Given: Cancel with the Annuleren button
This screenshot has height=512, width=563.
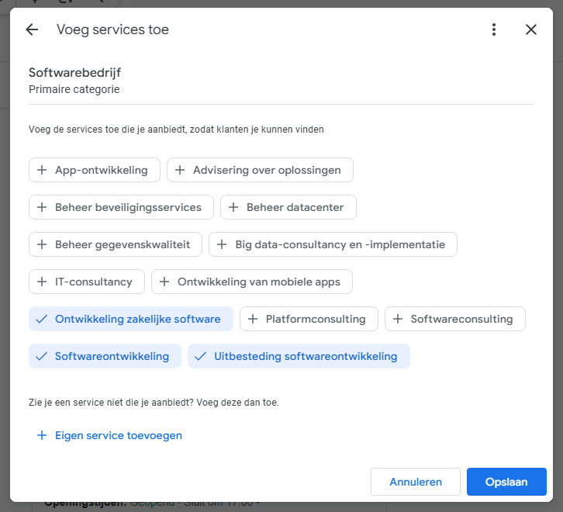Looking at the screenshot, I should [416, 482].
